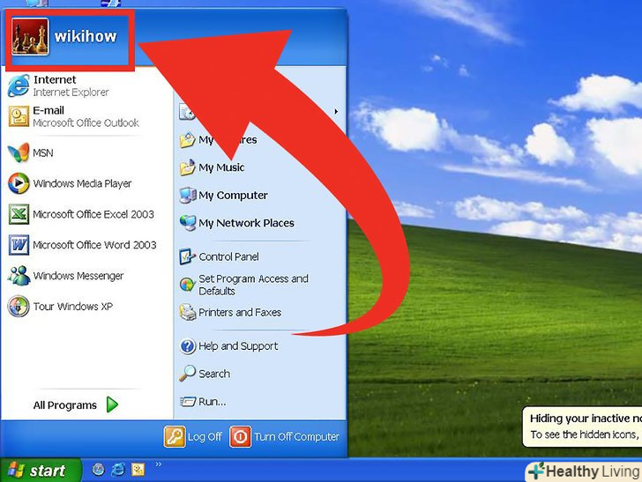Open the Internet Explorer icon in Start menu
The height and width of the screenshot is (482, 642).
click(19, 85)
